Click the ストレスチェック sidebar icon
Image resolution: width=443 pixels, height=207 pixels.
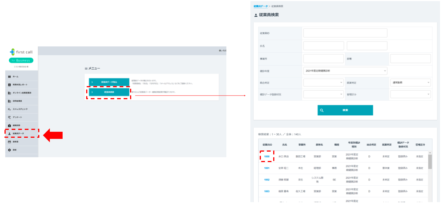pos(9,109)
